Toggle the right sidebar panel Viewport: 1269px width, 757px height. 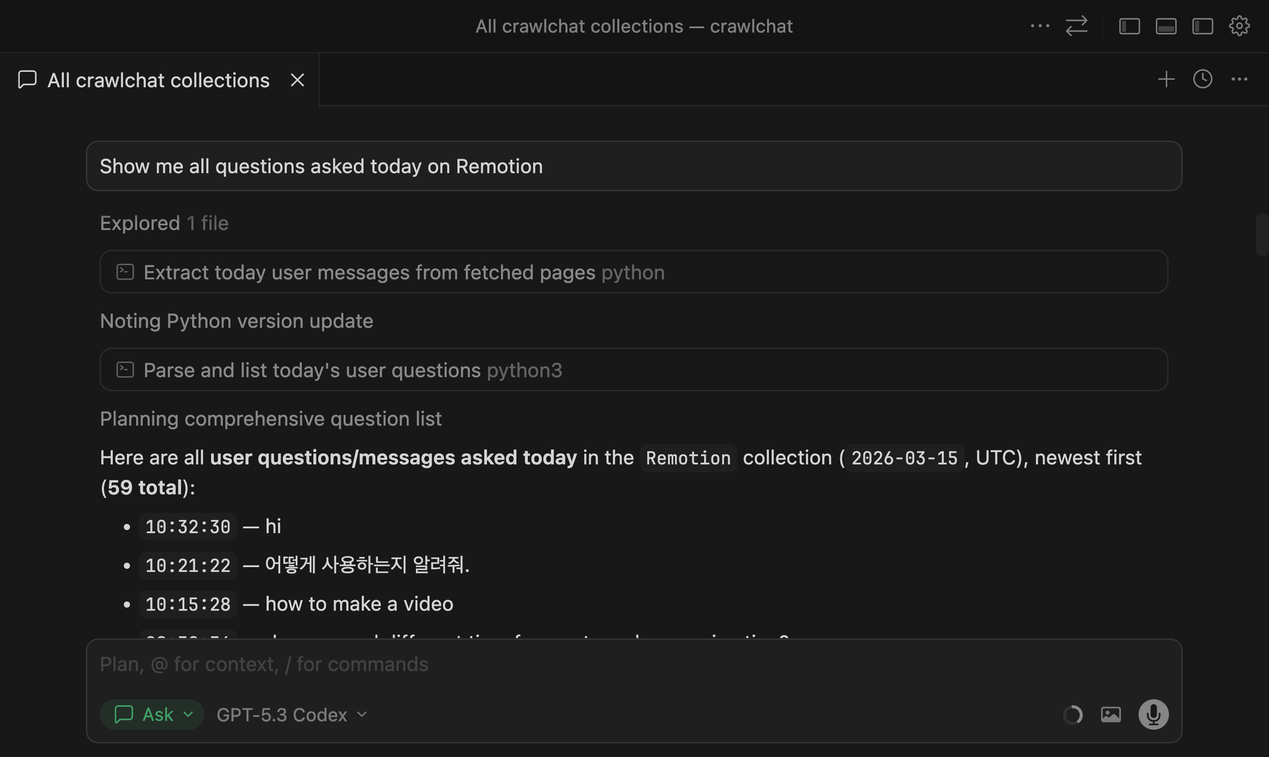(1202, 26)
